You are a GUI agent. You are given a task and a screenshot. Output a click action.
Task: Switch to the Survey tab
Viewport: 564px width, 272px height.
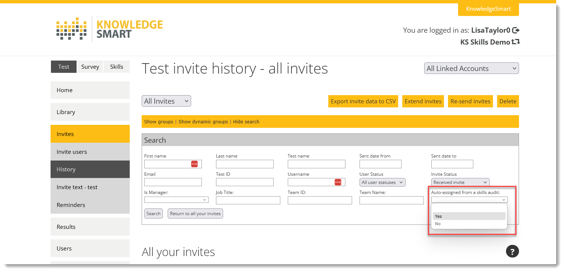click(x=90, y=67)
